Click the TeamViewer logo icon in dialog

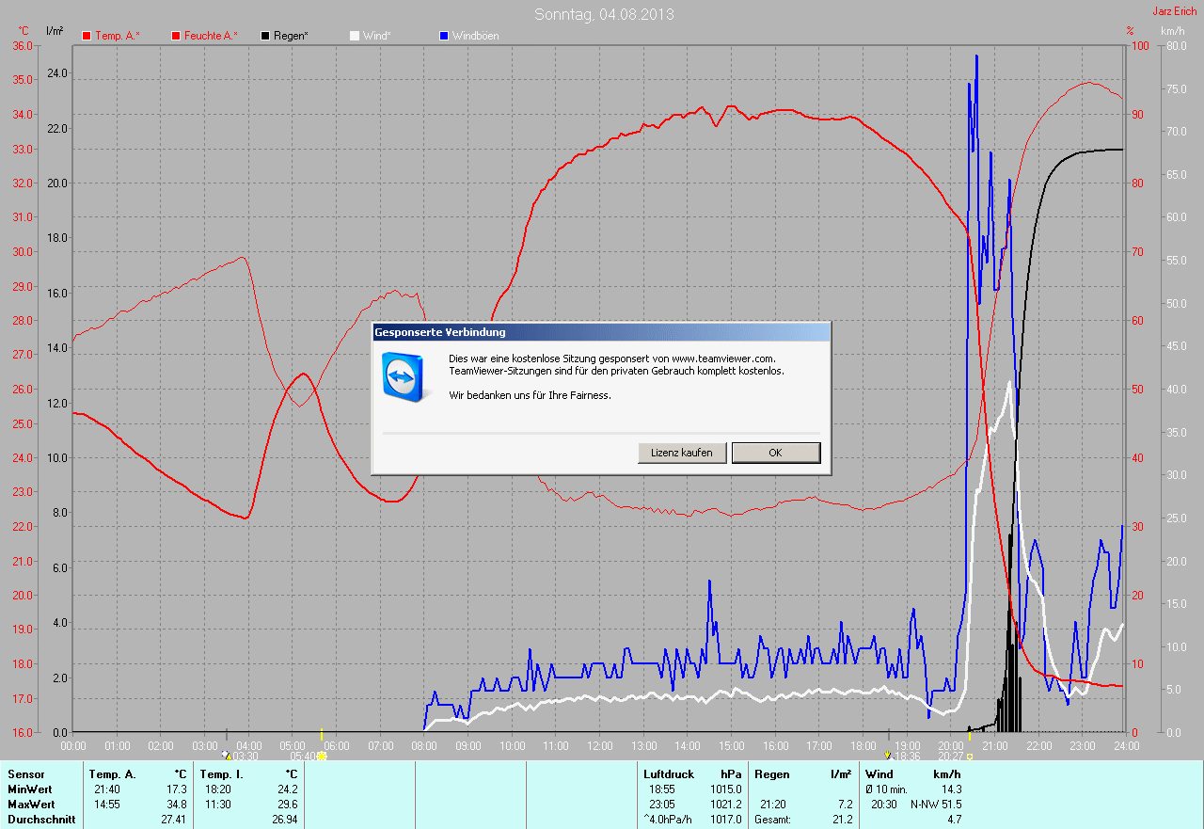[x=404, y=375]
